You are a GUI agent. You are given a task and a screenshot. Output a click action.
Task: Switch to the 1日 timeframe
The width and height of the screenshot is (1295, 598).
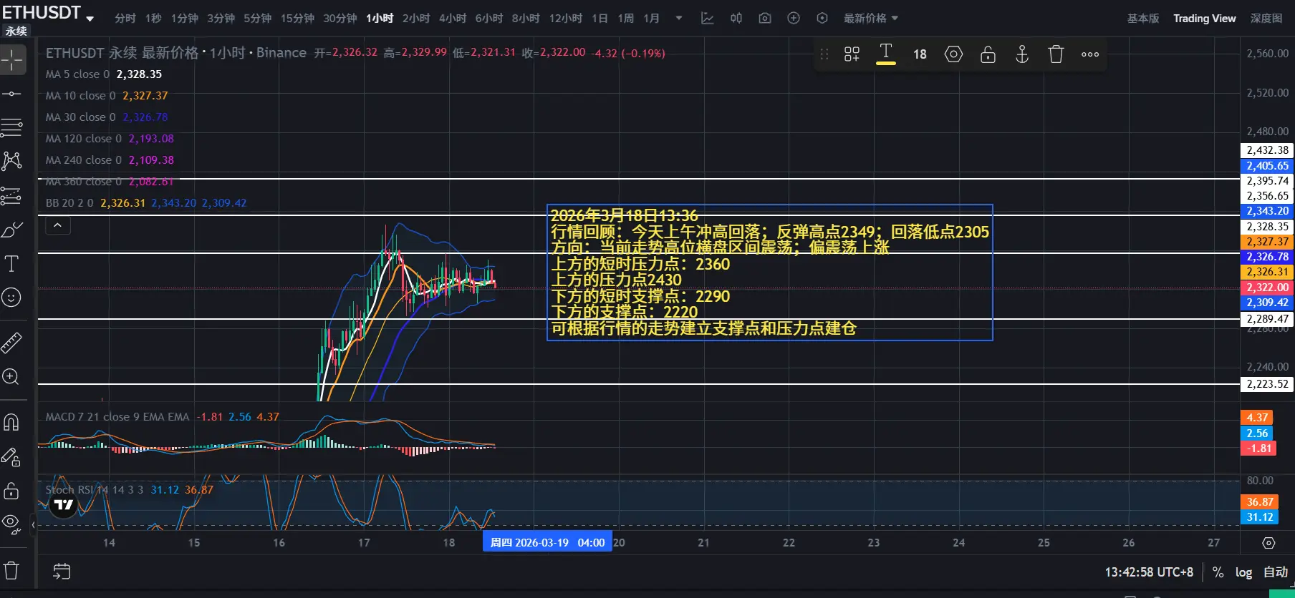tap(600, 19)
